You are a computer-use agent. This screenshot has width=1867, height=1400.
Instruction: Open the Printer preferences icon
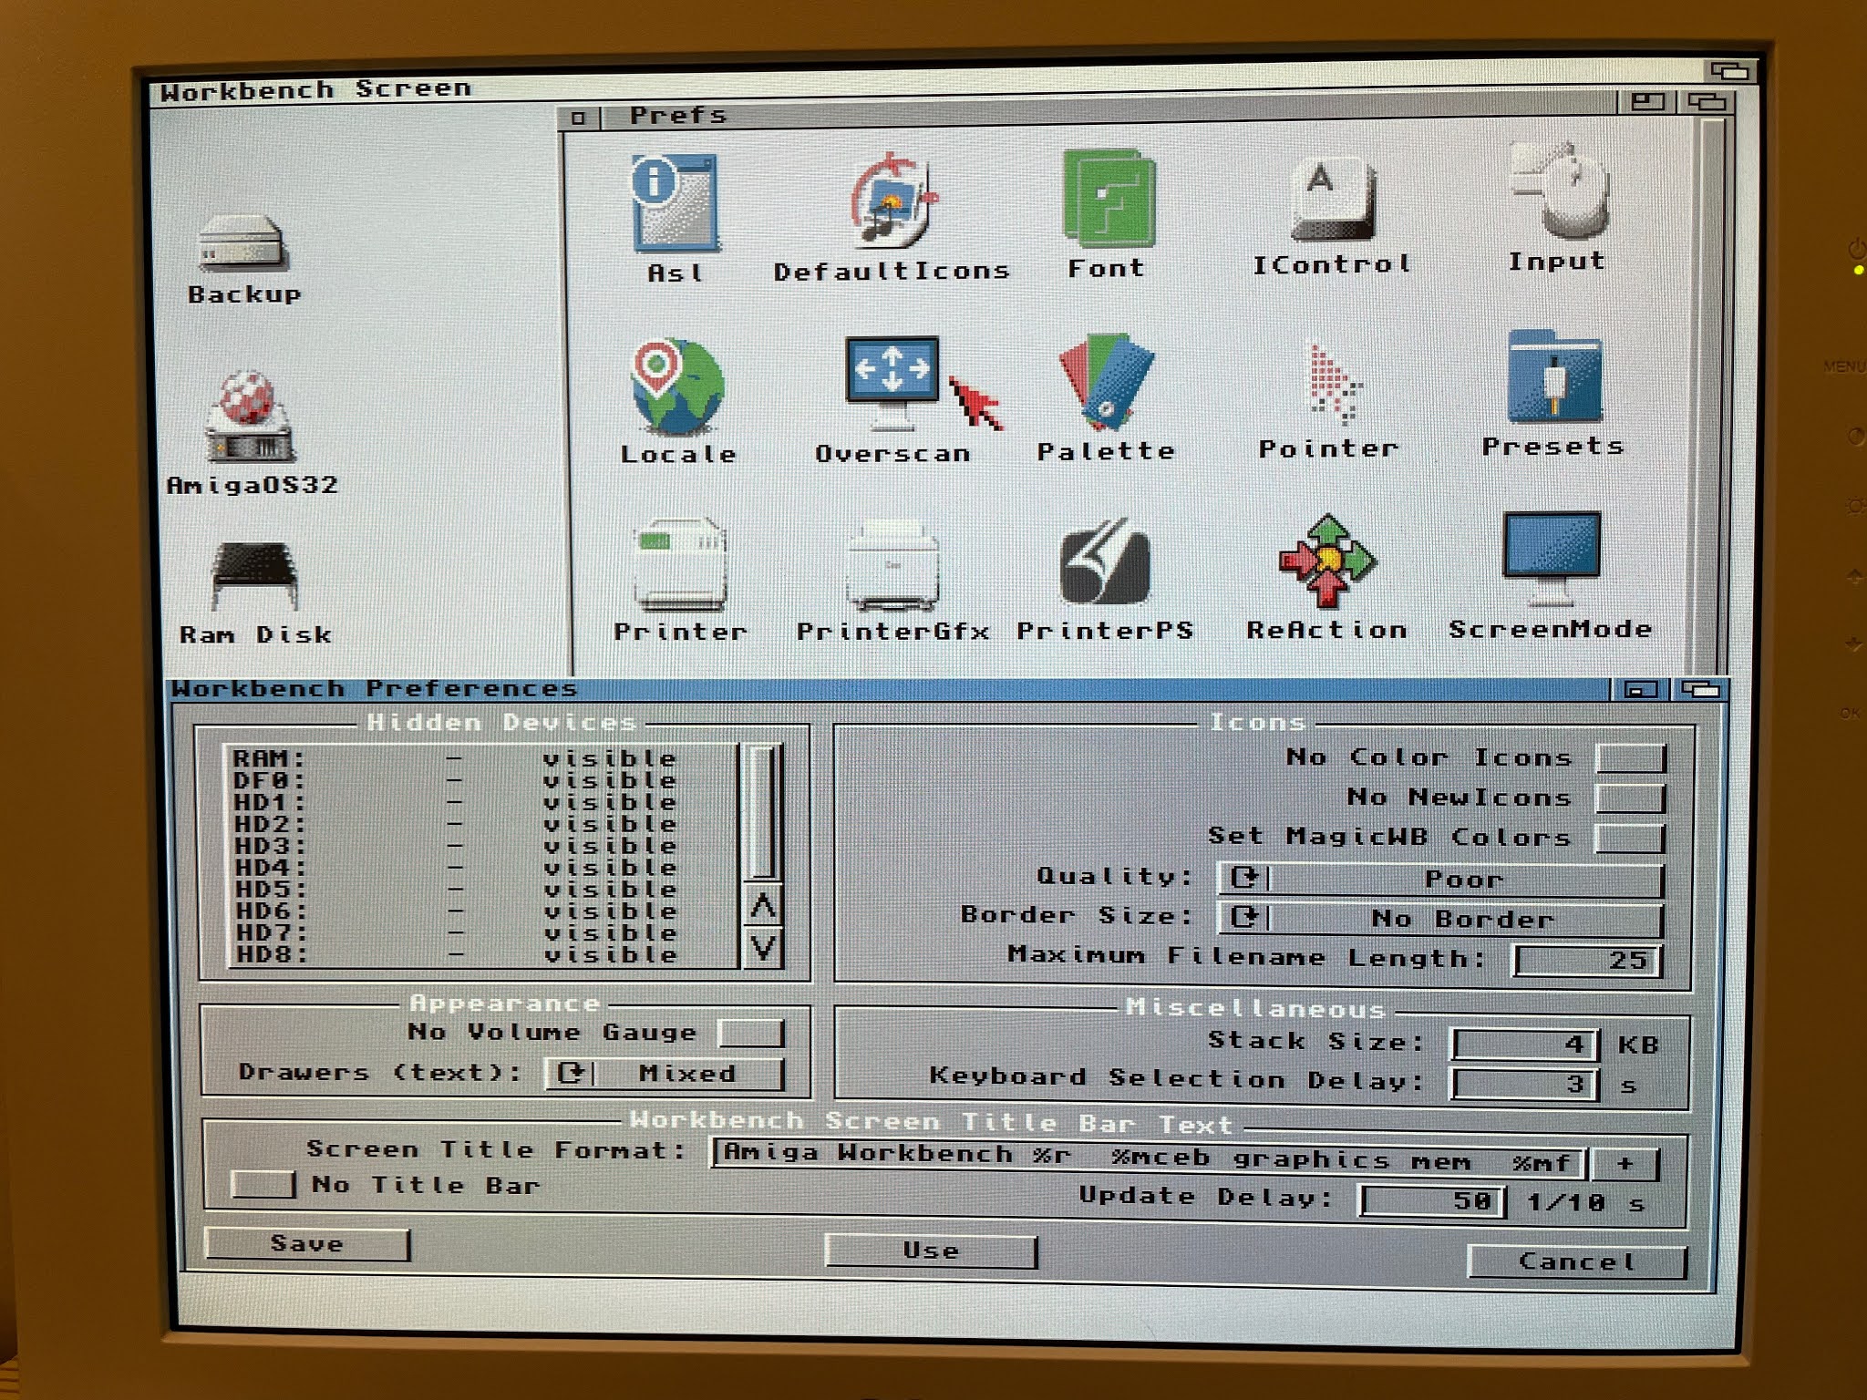pos(680,564)
